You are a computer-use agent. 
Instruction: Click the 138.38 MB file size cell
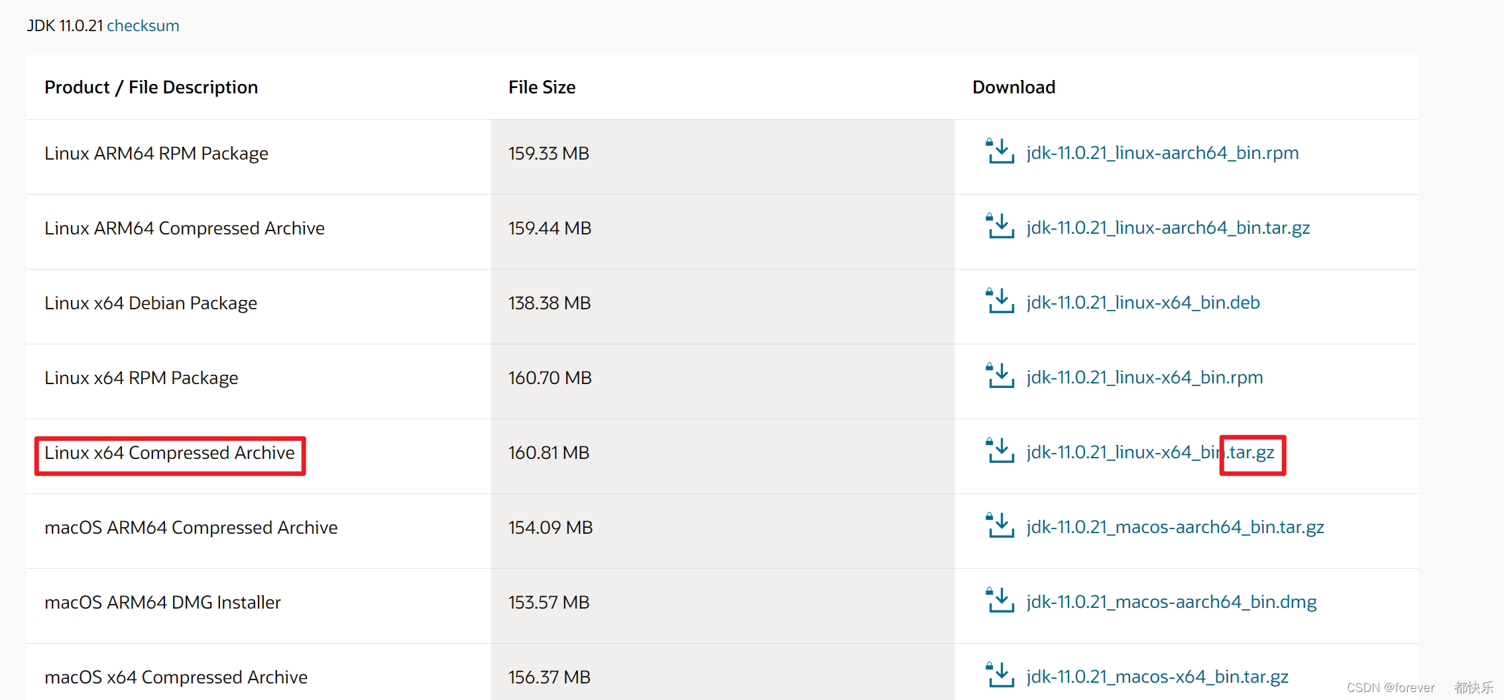click(723, 307)
